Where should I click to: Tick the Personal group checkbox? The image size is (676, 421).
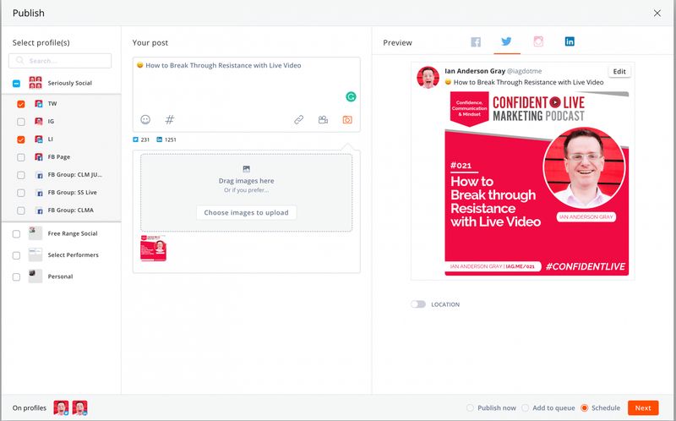[x=16, y=277]
